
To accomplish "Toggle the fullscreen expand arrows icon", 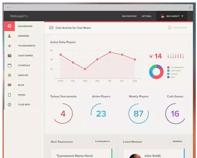I will point(190,8).
